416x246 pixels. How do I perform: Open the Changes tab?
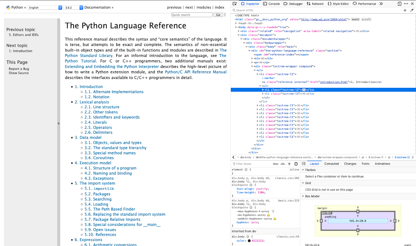tap(350, 164)
